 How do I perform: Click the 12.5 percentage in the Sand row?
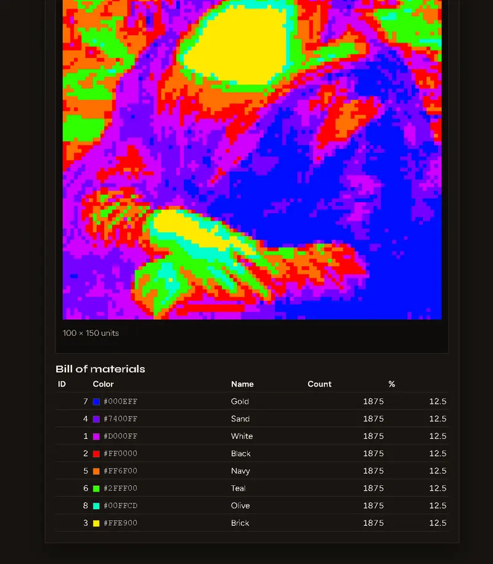(438, 419)
